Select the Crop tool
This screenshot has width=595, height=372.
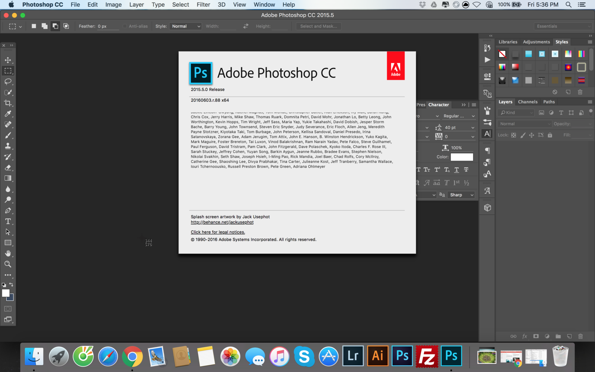click(8, 103)
